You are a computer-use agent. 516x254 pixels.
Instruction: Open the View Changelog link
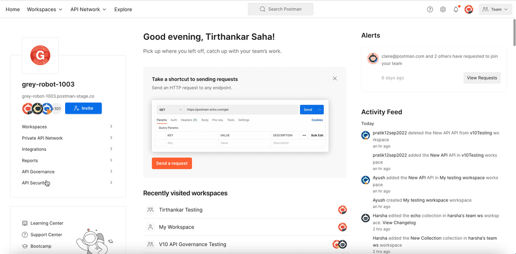tap(399, 223)
